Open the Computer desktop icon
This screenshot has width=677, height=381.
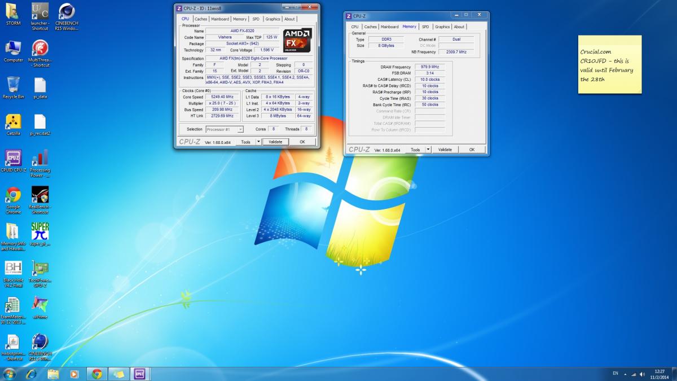[13, 51]
